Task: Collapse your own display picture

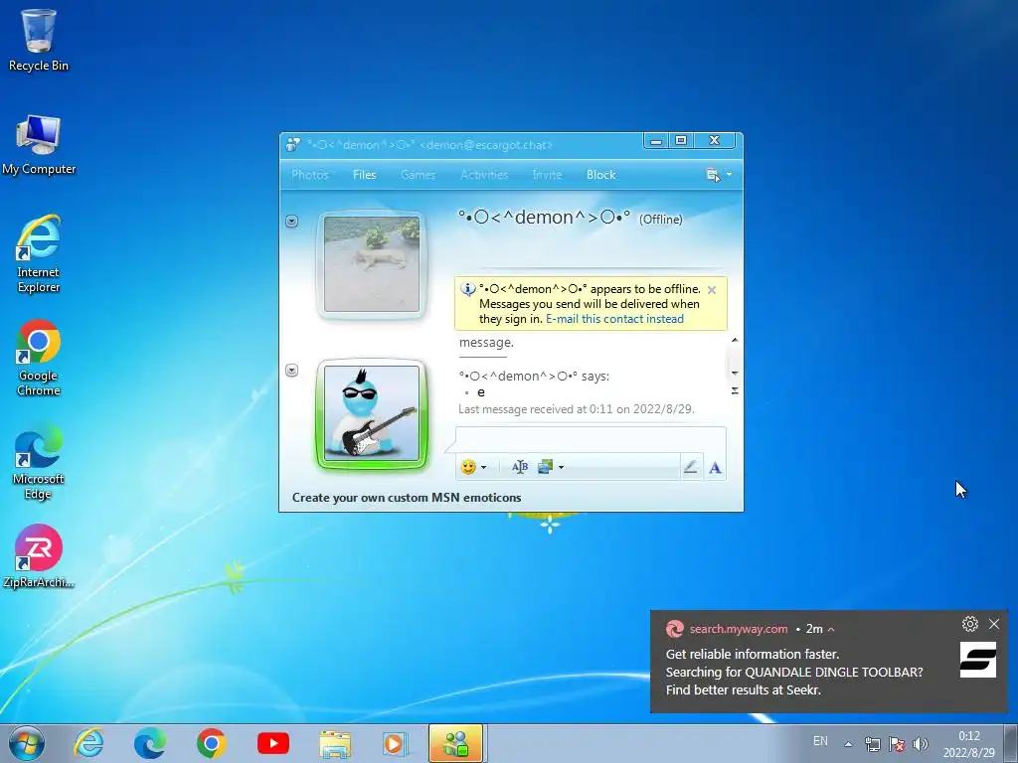Action: pyautogui.click(x=291, y=371)
